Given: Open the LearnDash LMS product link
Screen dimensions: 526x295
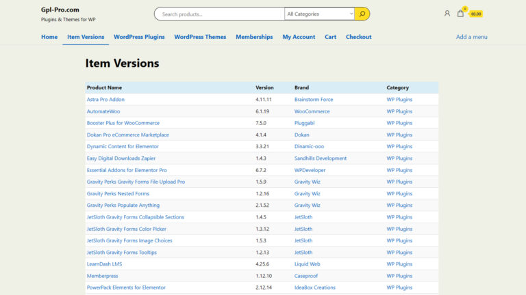Looking at the screenshot, I should coord(104,264).
